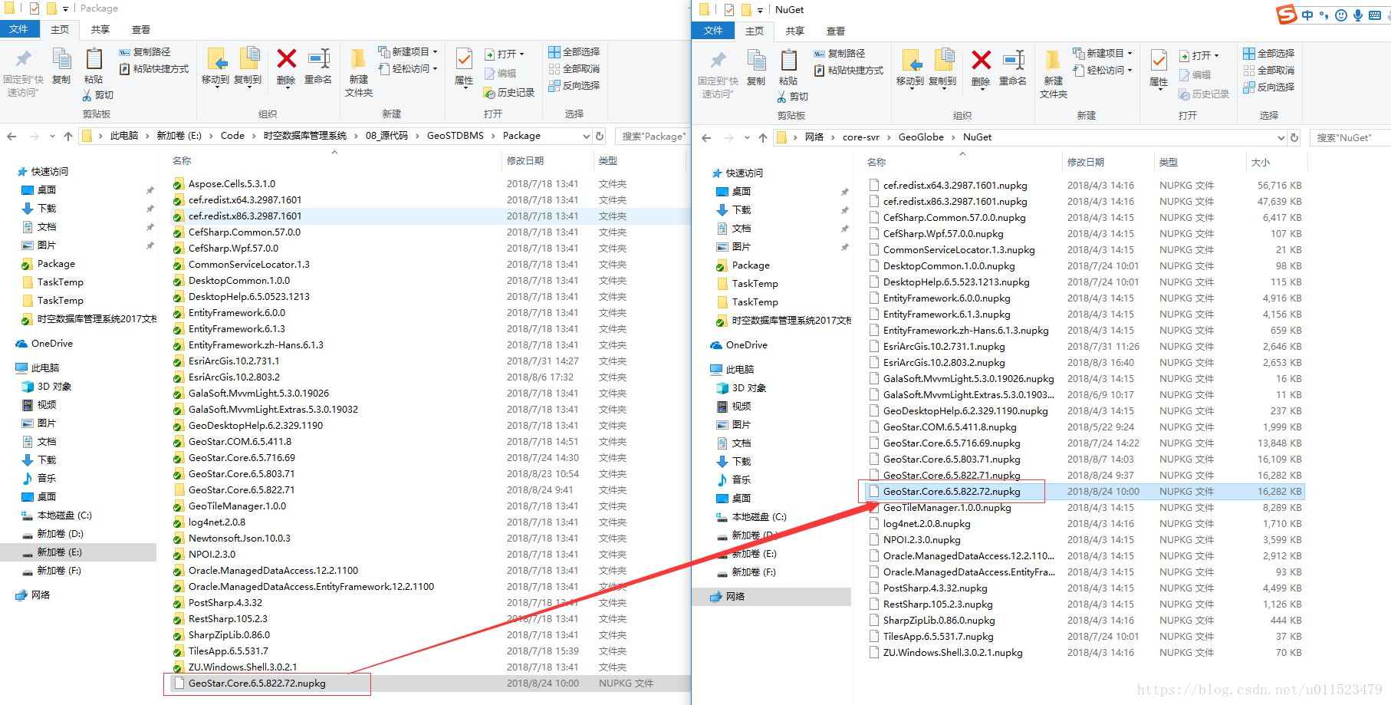Go up one level in Package window
This screenshot has height=705, width=1391.
[x=68, y=136]
